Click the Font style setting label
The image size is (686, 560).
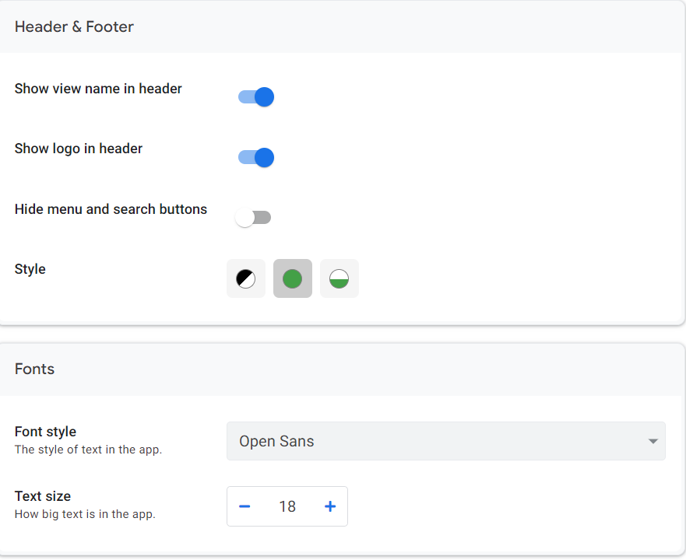tap(46, 432)
